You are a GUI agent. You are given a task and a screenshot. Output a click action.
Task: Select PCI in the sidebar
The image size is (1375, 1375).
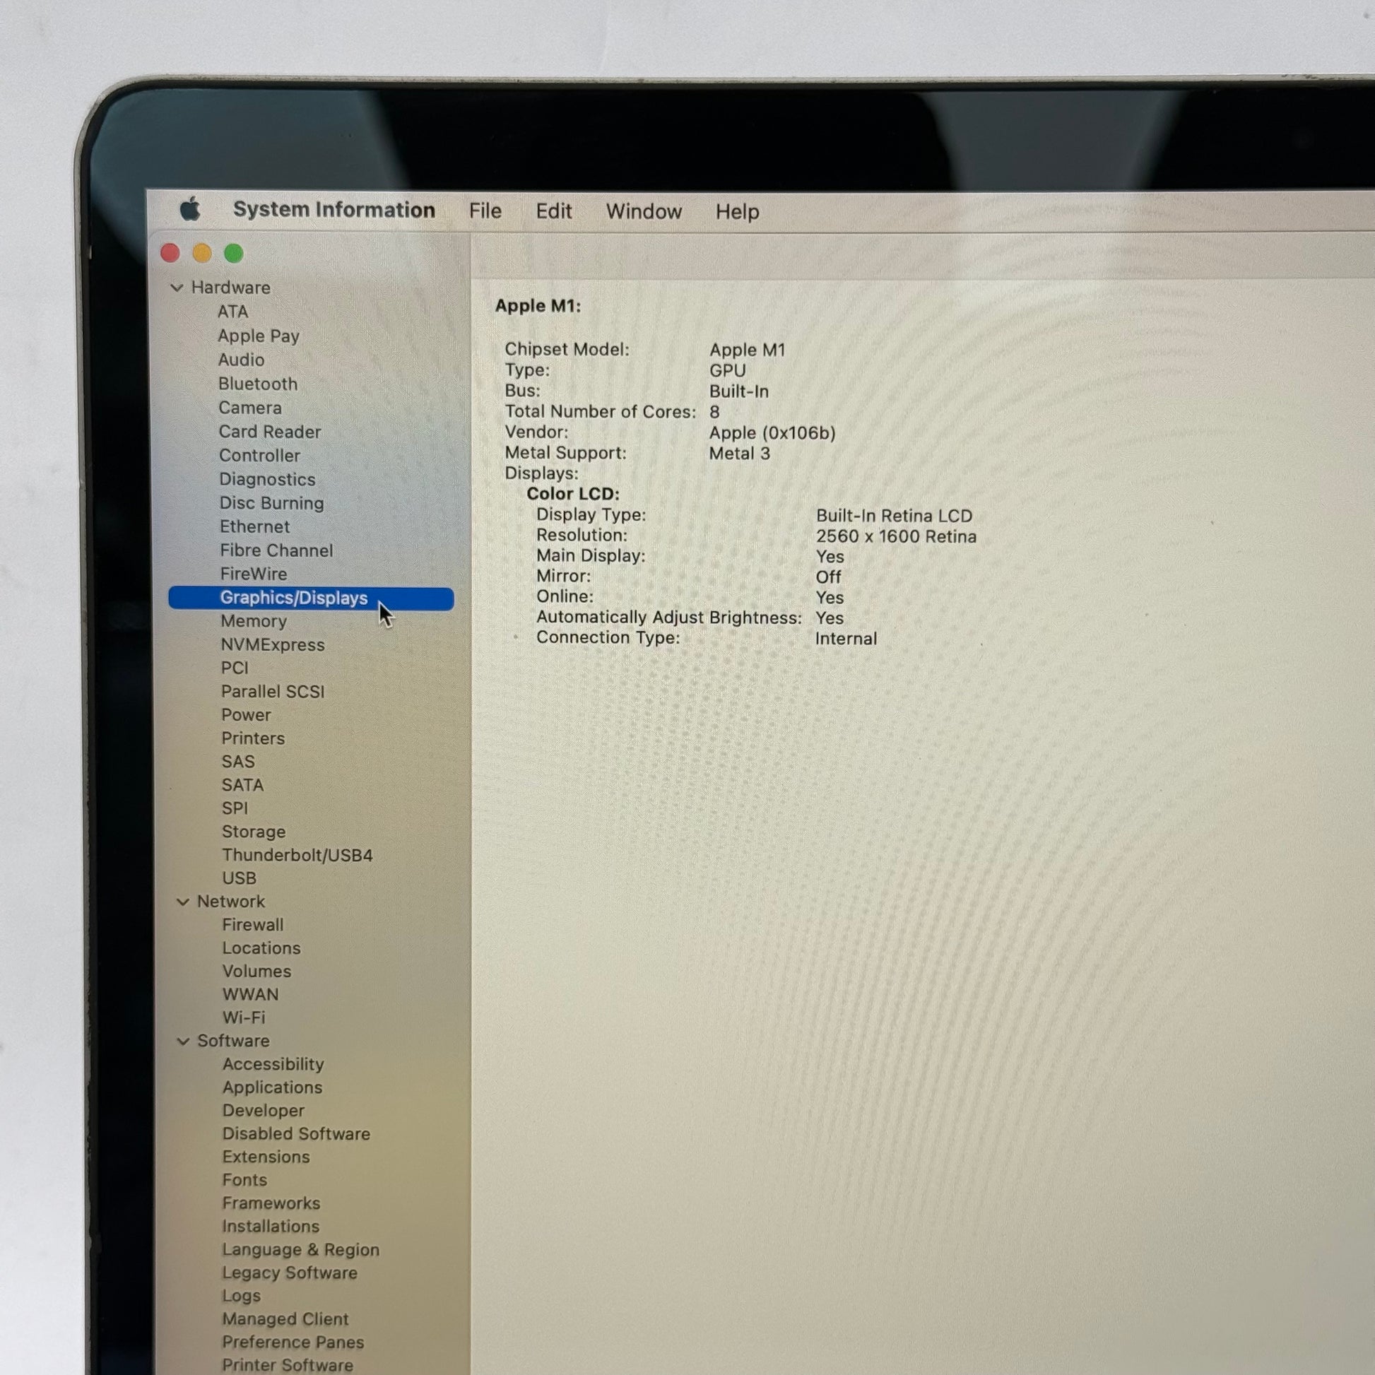[x=234, y=668]
